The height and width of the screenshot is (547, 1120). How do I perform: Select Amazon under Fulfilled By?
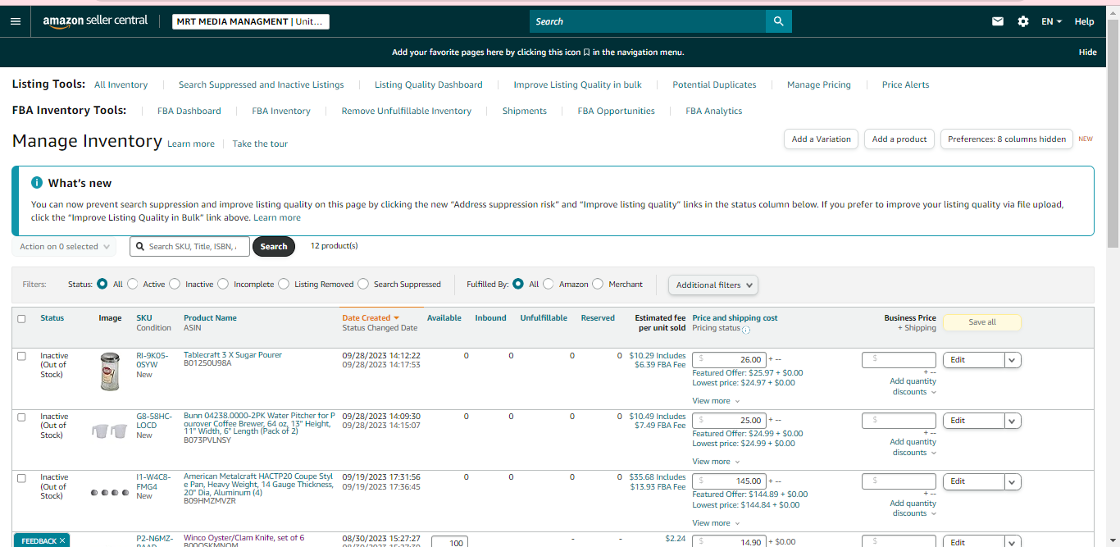[549, 284]
